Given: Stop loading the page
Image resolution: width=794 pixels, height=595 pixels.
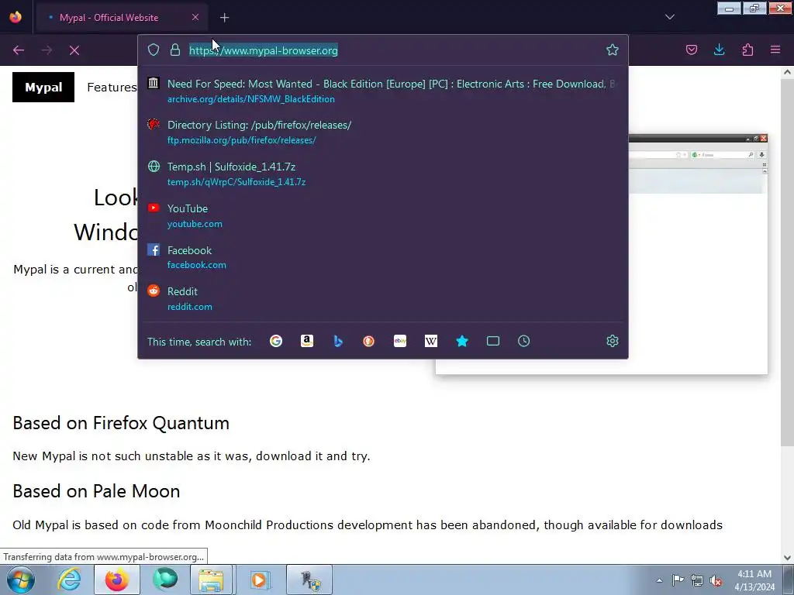Looking at the screenshot, I should (x=74, y=50).
